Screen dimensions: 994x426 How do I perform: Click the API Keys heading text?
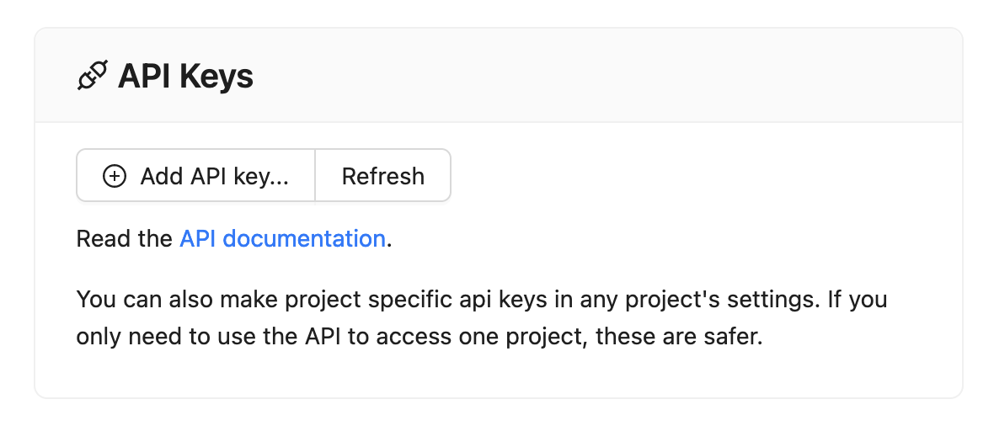pos(185,77)
